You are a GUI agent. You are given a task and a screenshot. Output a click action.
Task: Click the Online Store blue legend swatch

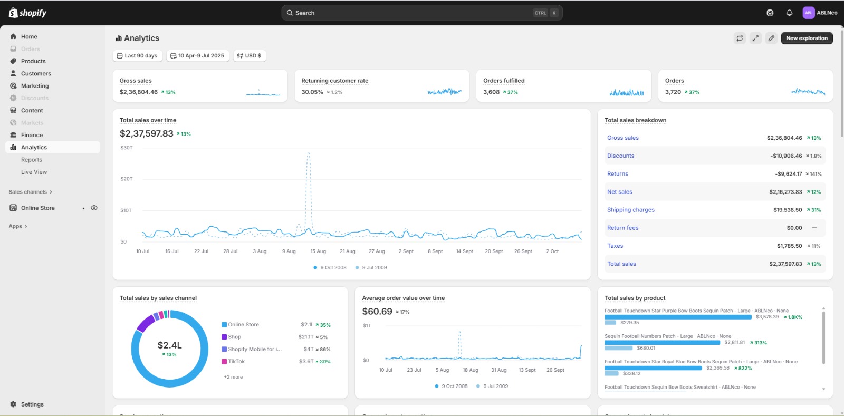coord(224,325)
